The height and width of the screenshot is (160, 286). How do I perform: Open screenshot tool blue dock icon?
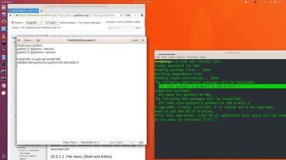click(4, 29)
